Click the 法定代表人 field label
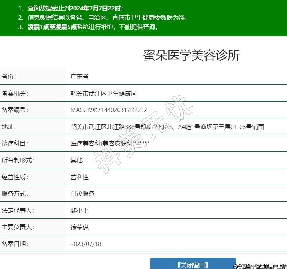 pyautogui.click(x=18, y=210)
